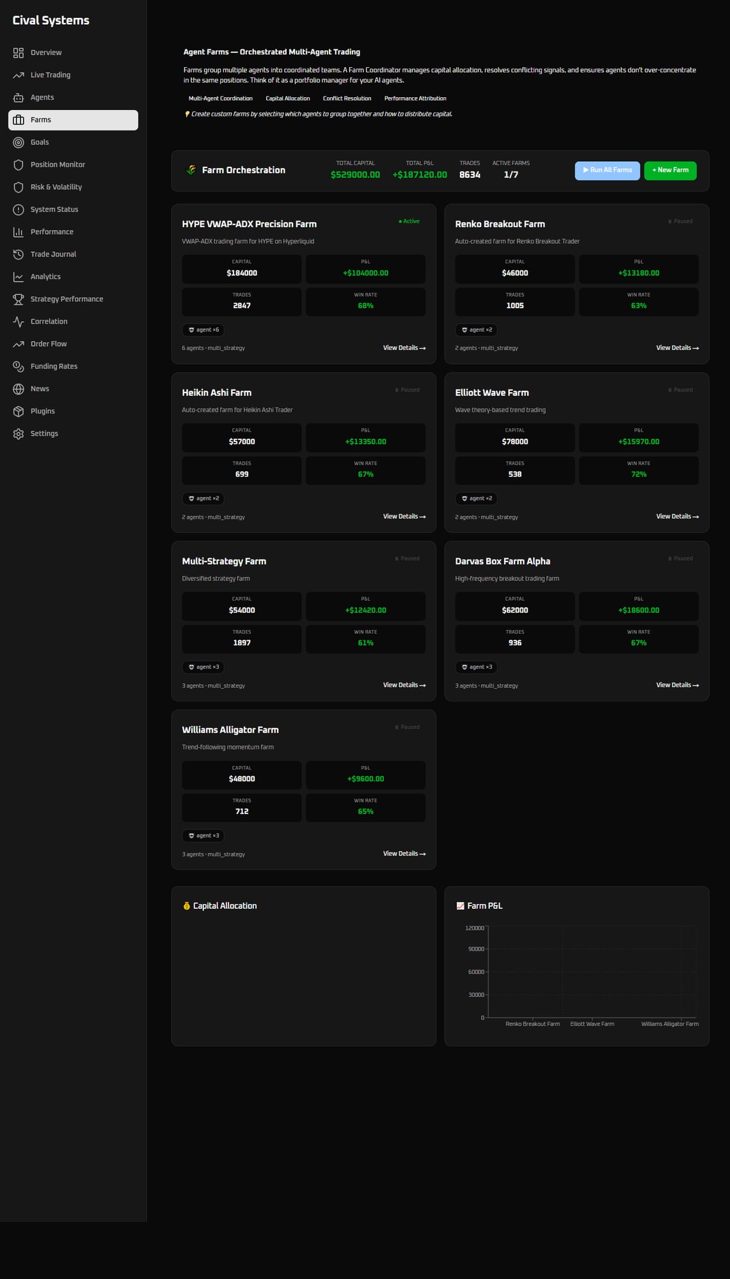The height and width of the screenshot is (1279, 730).
Task: Create a farm with New Farm button
Action: [x=670, y=170]
